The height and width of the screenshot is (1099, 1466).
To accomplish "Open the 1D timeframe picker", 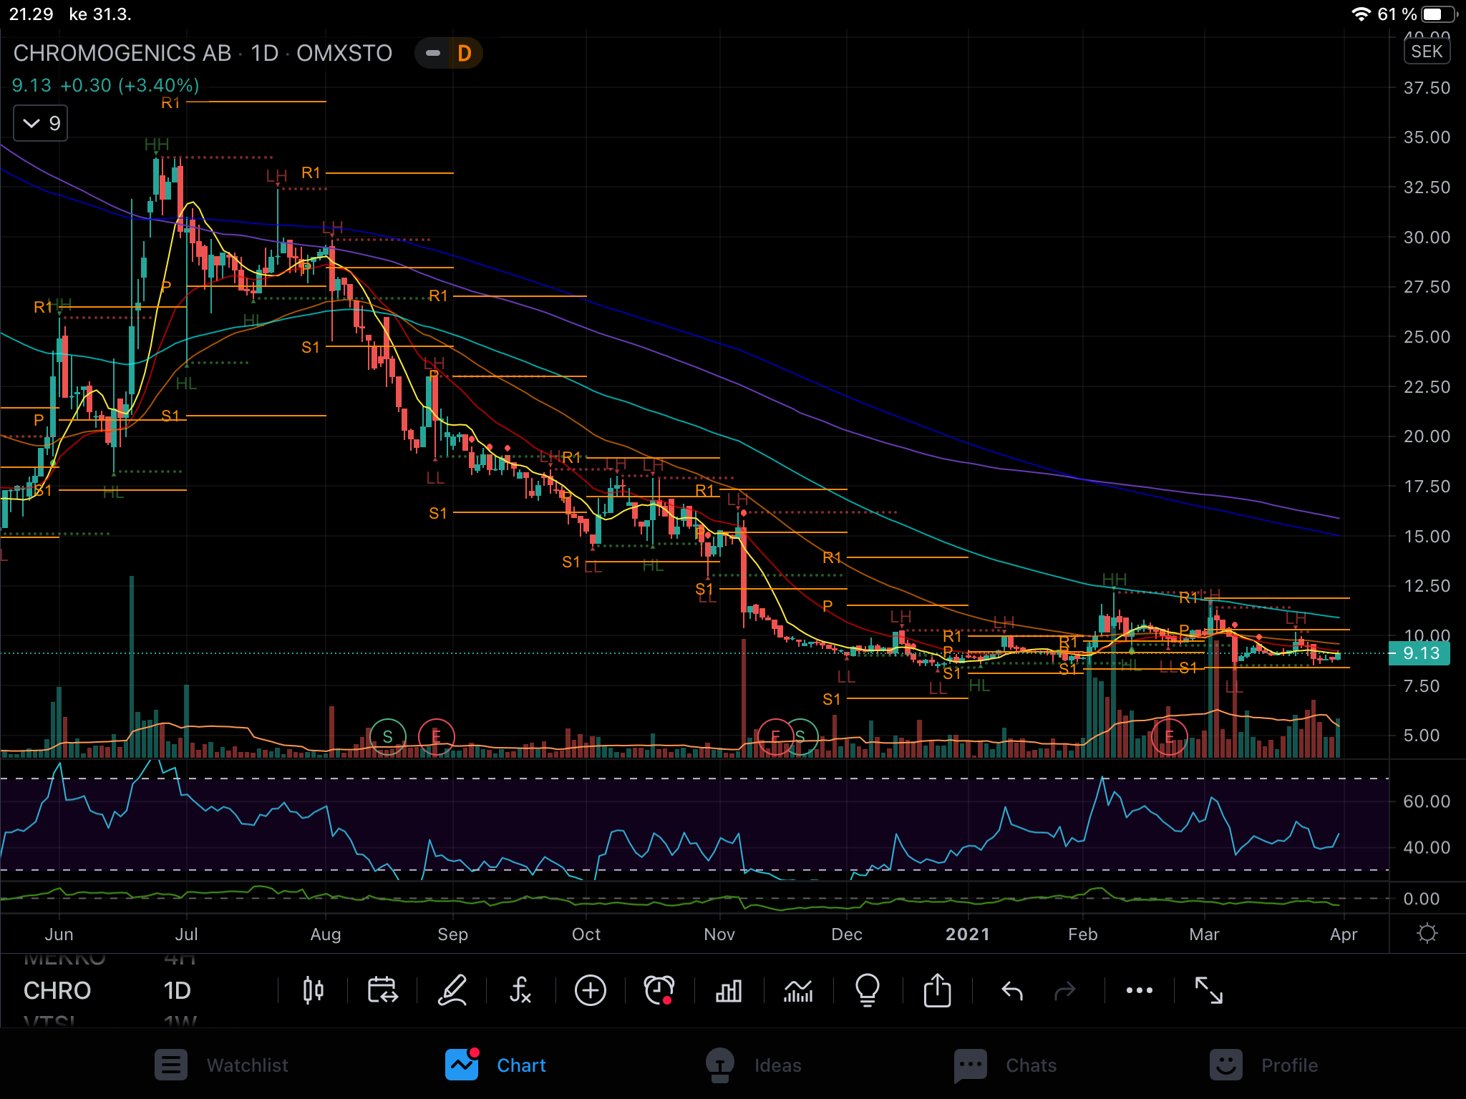I will point(177,990).
